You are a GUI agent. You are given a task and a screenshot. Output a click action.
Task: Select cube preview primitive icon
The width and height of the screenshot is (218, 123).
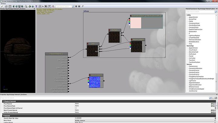17,6
